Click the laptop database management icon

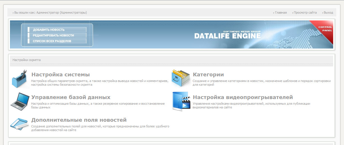(x=20, y=101)
